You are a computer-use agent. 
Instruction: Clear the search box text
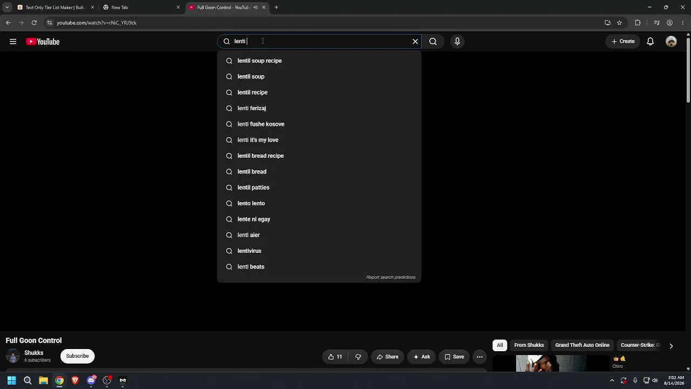tap(415, 42)
